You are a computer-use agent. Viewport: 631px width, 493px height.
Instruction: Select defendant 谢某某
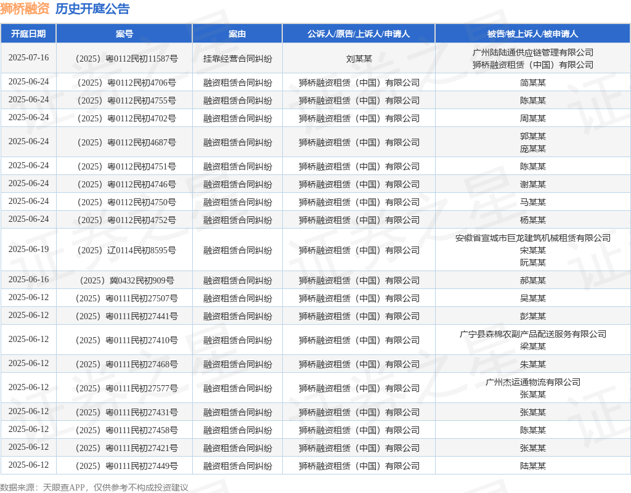point(533,185)
